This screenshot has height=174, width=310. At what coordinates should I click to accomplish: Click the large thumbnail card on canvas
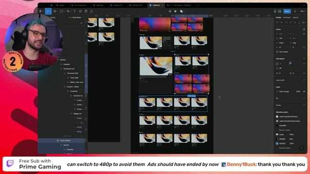[156, 66]
